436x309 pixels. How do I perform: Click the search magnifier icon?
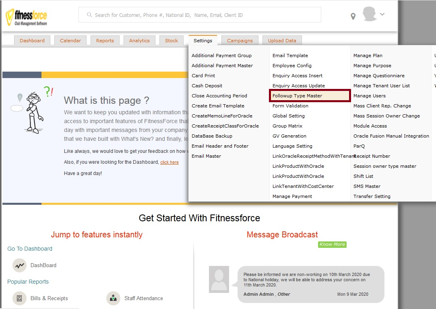(89, 15)
